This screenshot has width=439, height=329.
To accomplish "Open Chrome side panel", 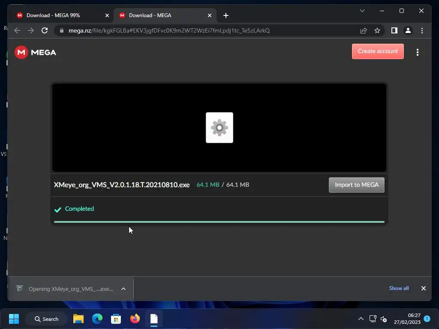I will (x=394, y=30).
